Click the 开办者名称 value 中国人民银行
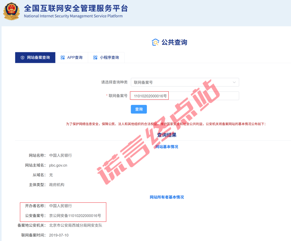Viewport: 291px width, 241px height. point(61,206)
